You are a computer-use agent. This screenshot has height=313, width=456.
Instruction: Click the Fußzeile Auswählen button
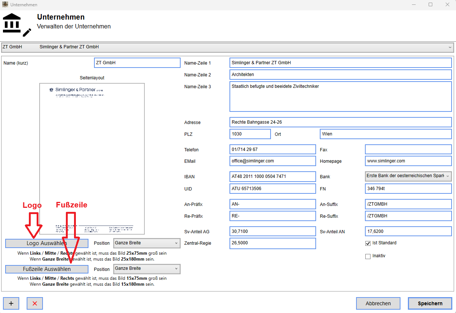(47, 269)
